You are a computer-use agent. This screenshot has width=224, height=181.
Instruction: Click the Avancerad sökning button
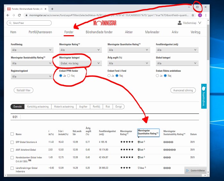pos(183,90)
